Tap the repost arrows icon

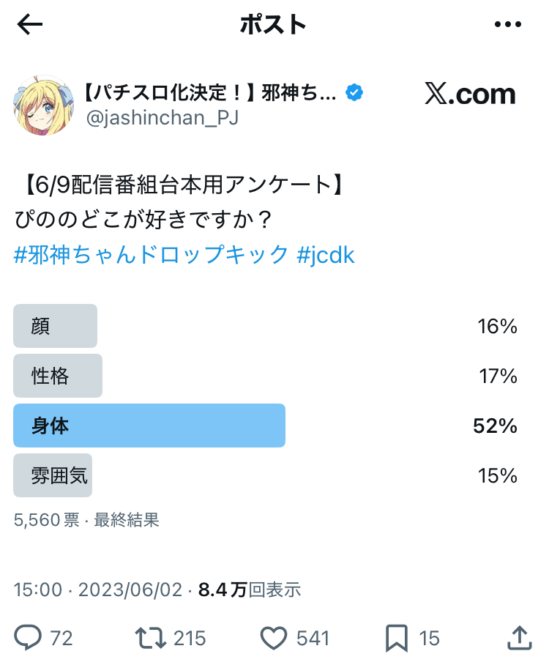(x=151, y=638)
